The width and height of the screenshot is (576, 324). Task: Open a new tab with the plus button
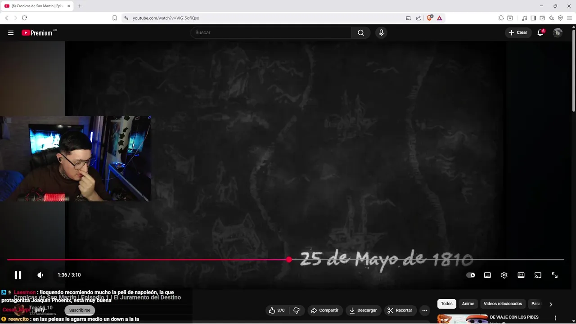(80, 6)
